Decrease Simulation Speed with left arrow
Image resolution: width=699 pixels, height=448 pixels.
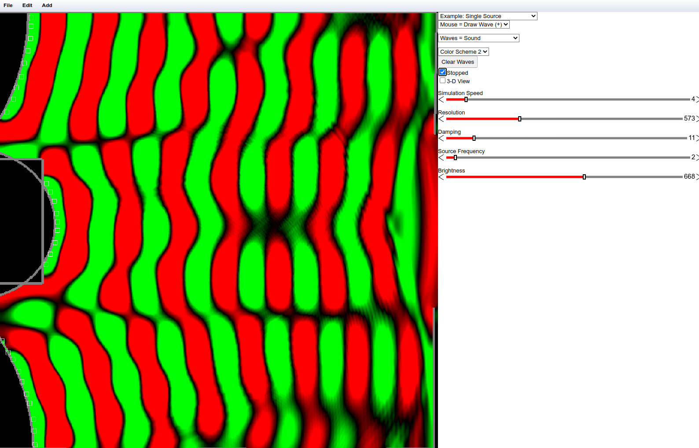click(x=441, y=99)
